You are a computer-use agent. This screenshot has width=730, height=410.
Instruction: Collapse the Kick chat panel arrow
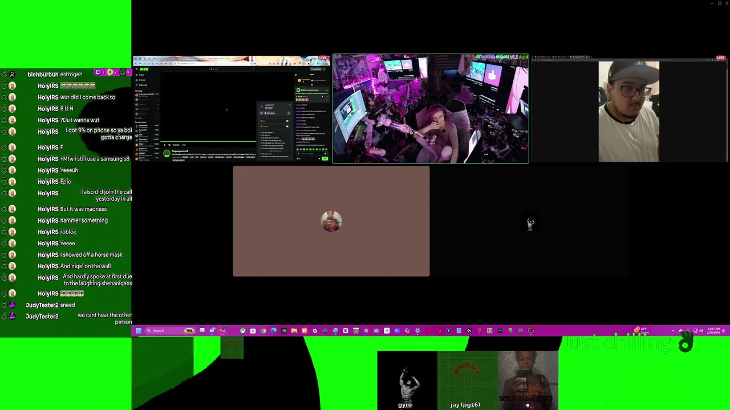(x=296, y=75)
